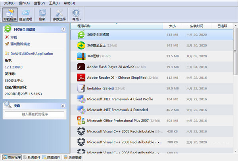Select the 360安全卫士 program icon

coord(81,45)
